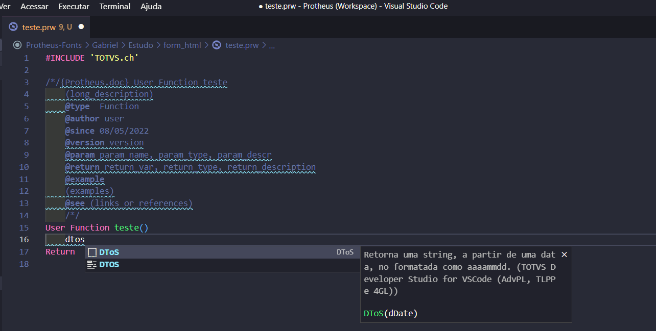Click the unsaved changes dot on teste.prw tab
This screenshot has width=656, height=331.
pyautogui.click(x=80, y=27)
